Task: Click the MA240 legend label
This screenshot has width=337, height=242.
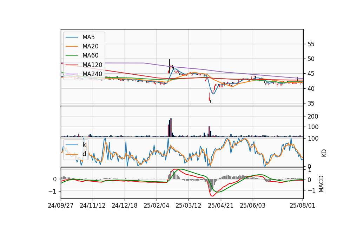Action: coord(92,74)
